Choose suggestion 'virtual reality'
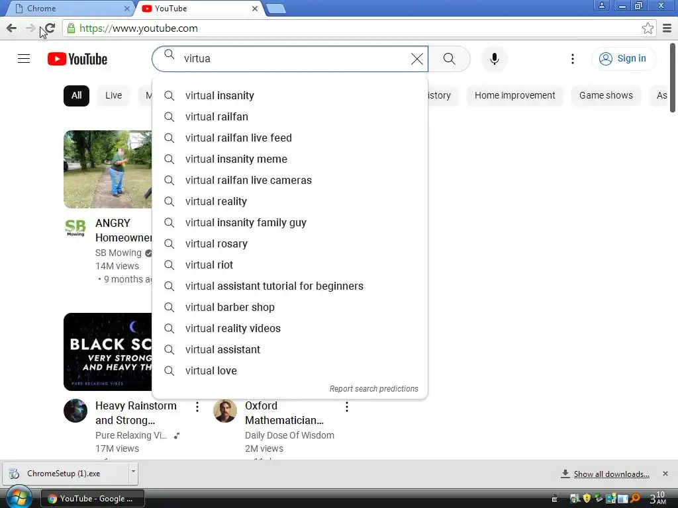678x508 pixels. point(290,201)
